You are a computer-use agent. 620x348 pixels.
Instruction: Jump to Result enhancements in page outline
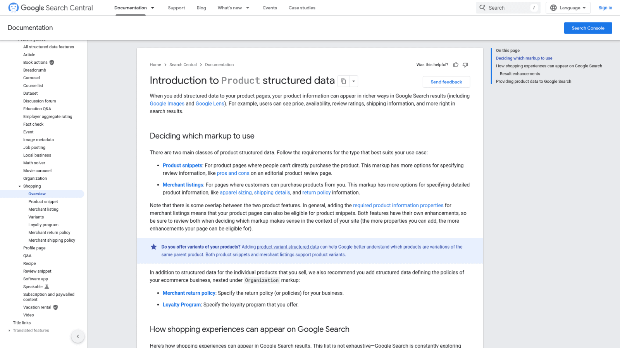tap(520, 73)
